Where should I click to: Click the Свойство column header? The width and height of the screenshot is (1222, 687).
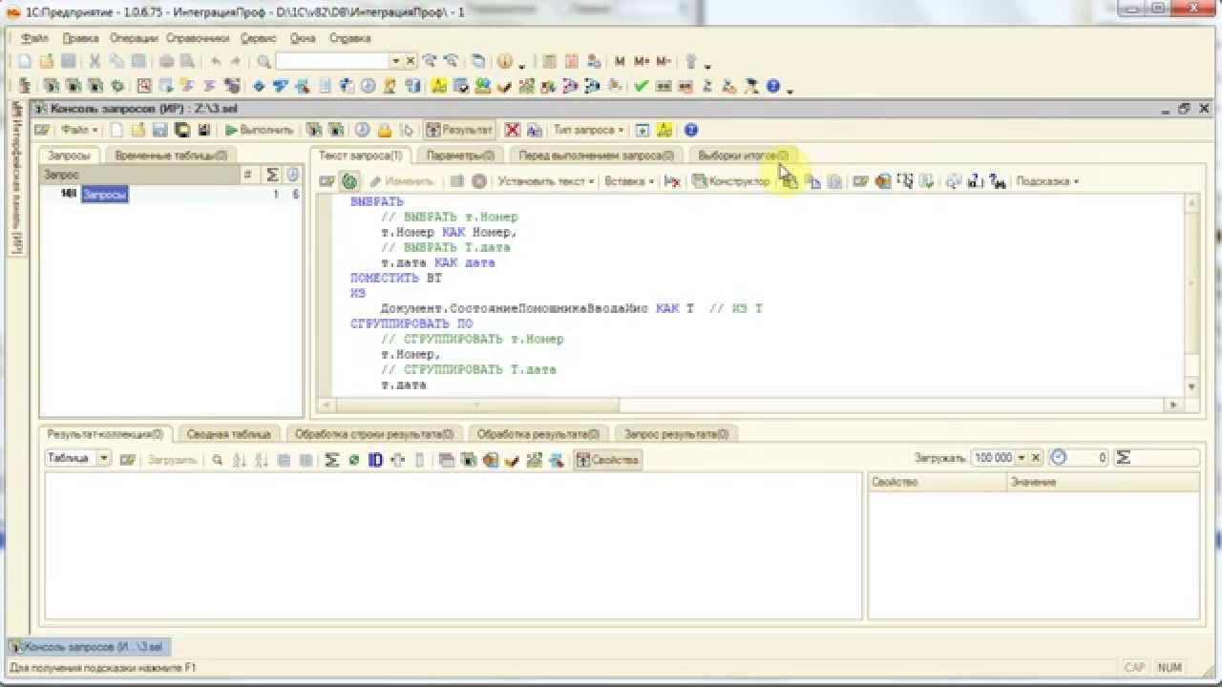coord(938,483)
